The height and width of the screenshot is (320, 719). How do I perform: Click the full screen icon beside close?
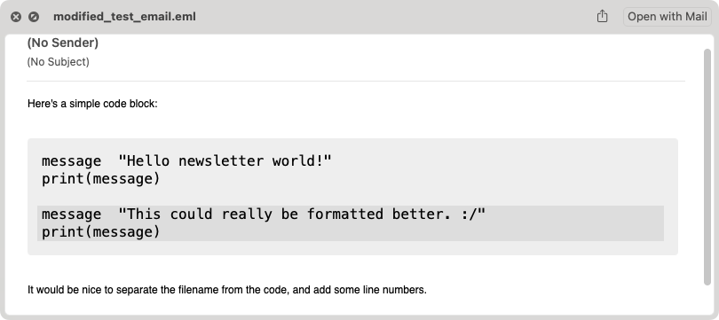coord(34,17)
